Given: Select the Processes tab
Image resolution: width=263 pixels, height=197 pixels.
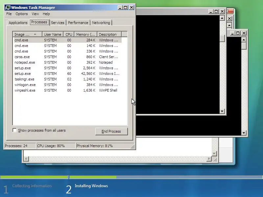Looking at the screenshot, I should pos(39,22).
